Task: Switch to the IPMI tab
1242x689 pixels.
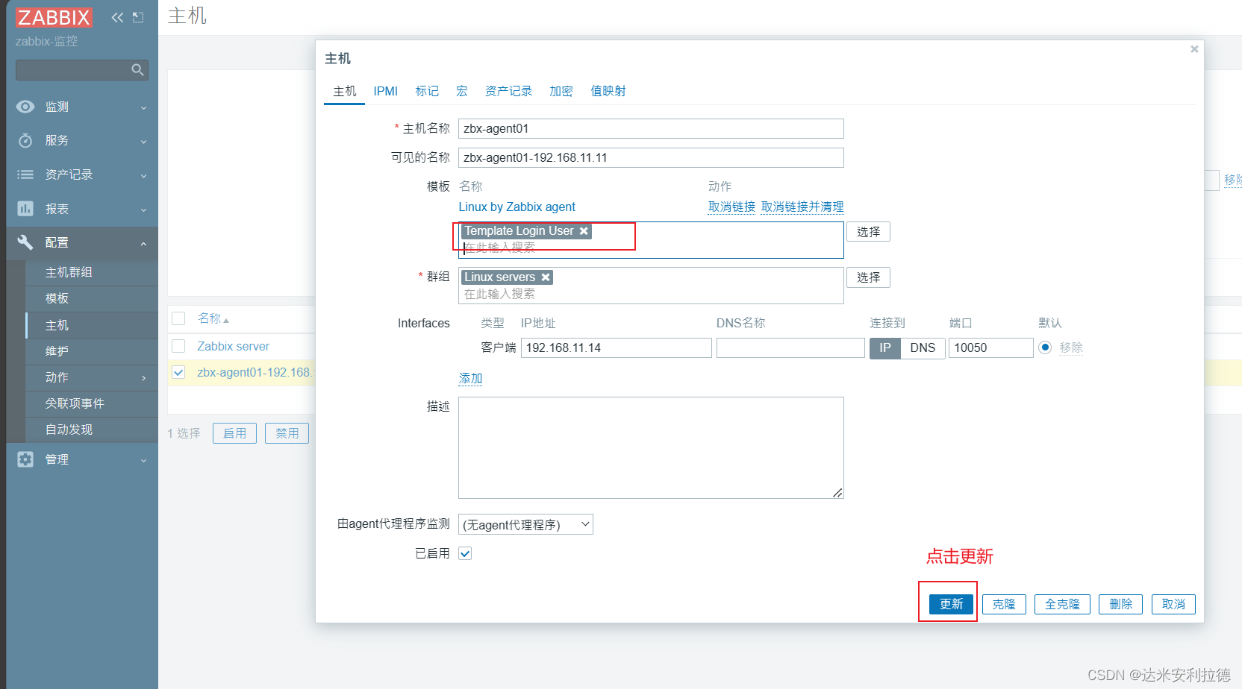Action: (386, 91)
